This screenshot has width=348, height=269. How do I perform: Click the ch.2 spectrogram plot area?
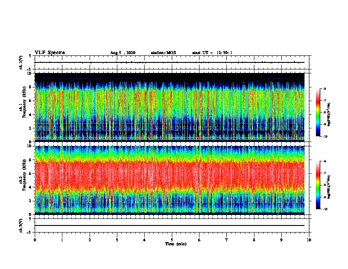click(170, 180)
